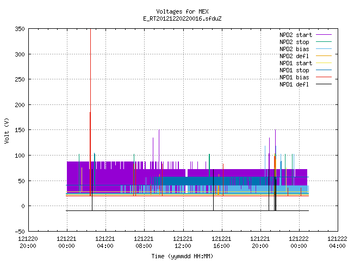The image size is (348, 261).
Task: Click the 121222 04:00 time tick label
Action: [337, 243]
